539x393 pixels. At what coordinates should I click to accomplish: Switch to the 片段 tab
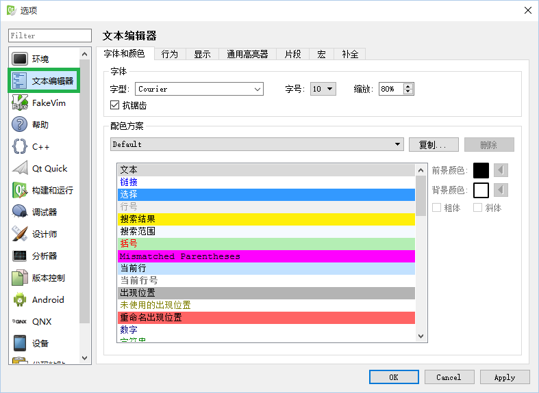tap(293, 54)
